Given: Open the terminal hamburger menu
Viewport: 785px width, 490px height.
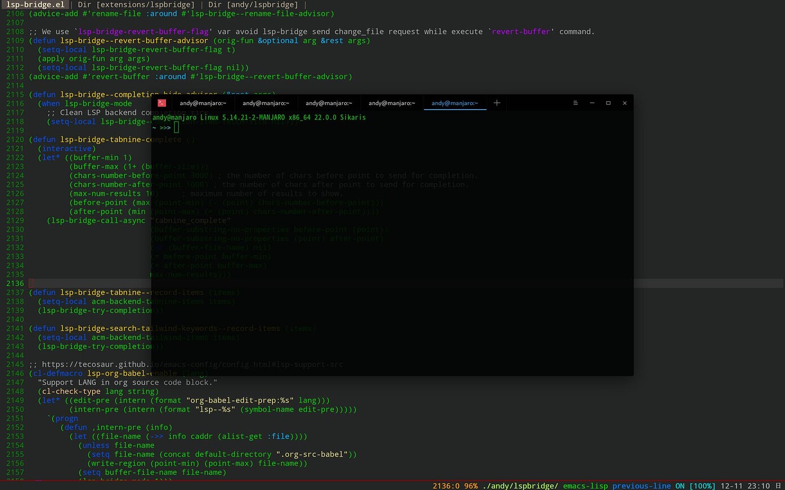Looking at the screenshot, I should 575,103.
